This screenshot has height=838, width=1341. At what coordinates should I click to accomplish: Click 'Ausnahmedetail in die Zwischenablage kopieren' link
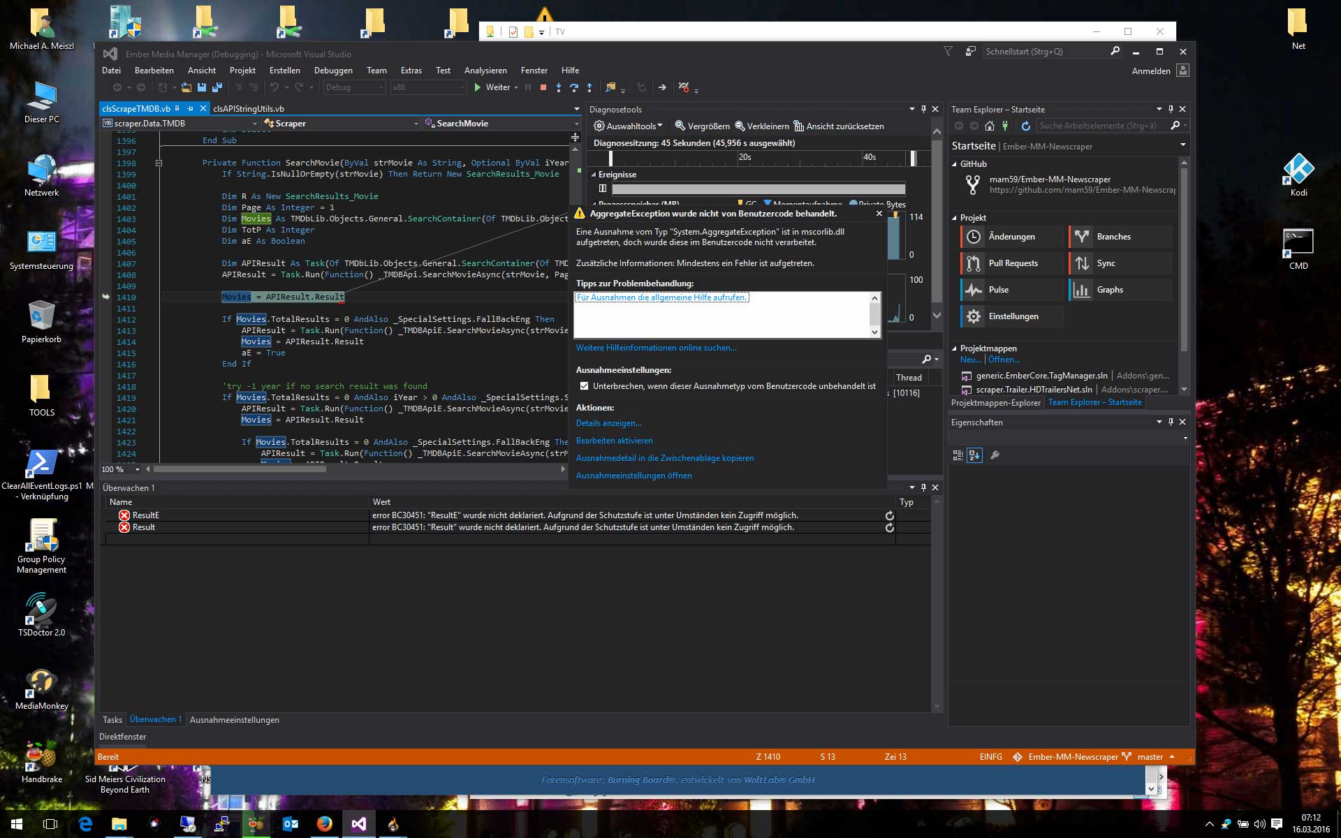(x=664, y=458)
